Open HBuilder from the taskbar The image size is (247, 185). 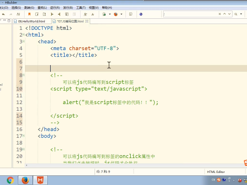pyautogui.click(x=40, y=180)
